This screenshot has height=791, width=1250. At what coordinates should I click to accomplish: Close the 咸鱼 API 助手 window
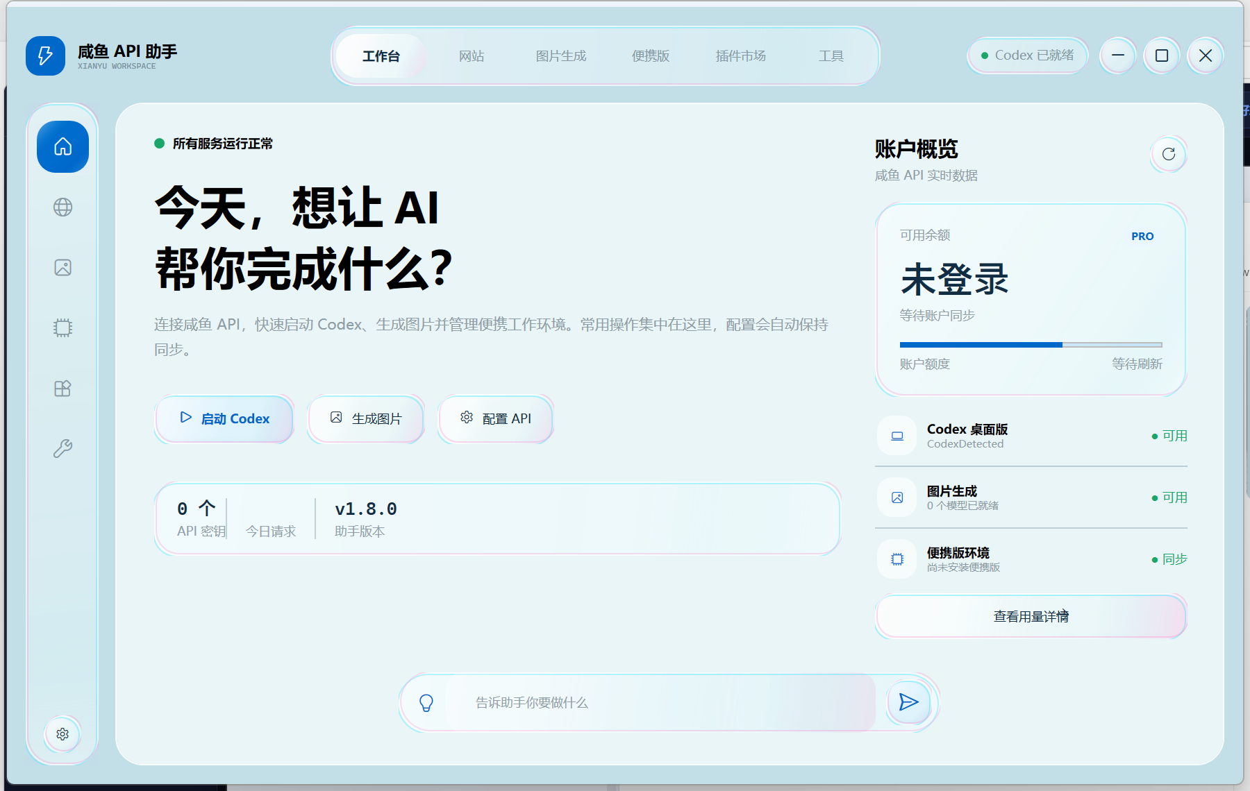pyautogui.click(x=1206, y=56)
